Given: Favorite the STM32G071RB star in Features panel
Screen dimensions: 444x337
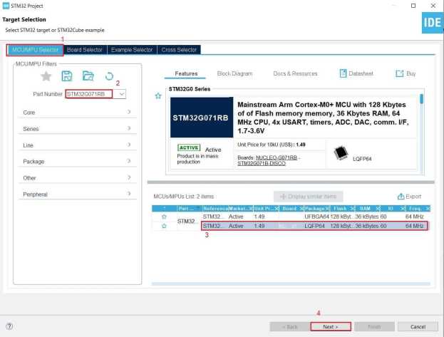Looking at the screenshot, I should [x=158, y=95].
